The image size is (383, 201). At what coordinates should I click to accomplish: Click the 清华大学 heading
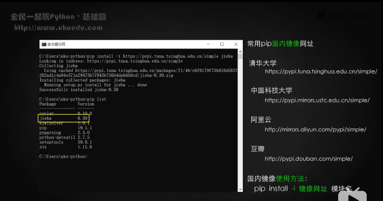pyautogui.click(x=263, y=63)
